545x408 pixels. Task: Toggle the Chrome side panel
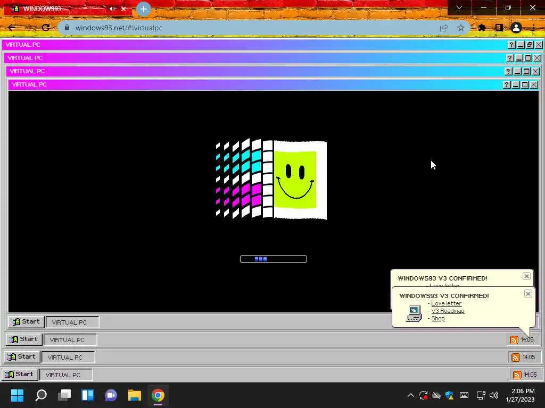499,28
